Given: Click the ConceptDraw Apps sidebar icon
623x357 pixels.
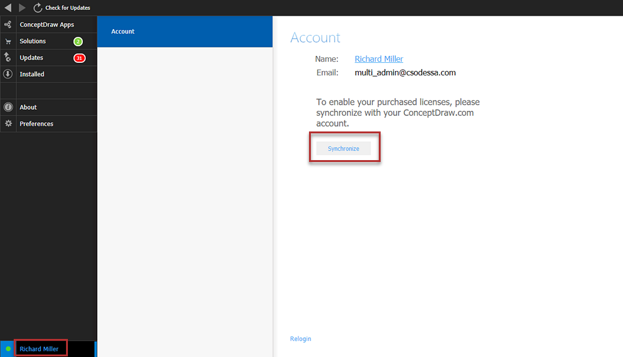Looking at the screenshot, I should click(x=8, y=25).
